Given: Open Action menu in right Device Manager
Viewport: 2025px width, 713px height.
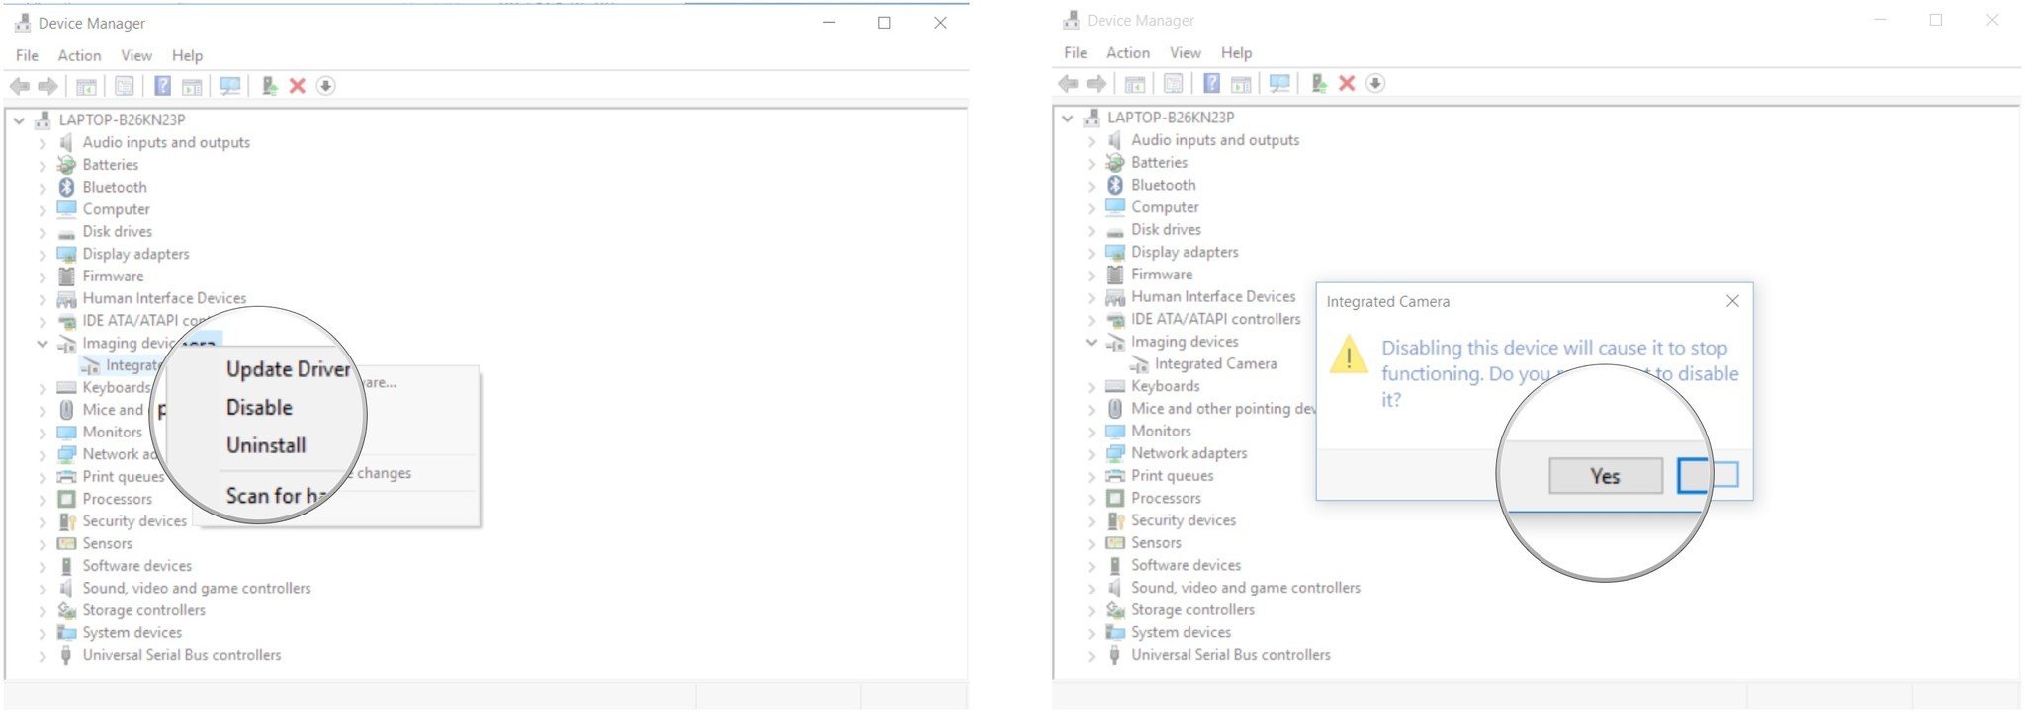Looking at the screenshot, I should [1128, 52].
